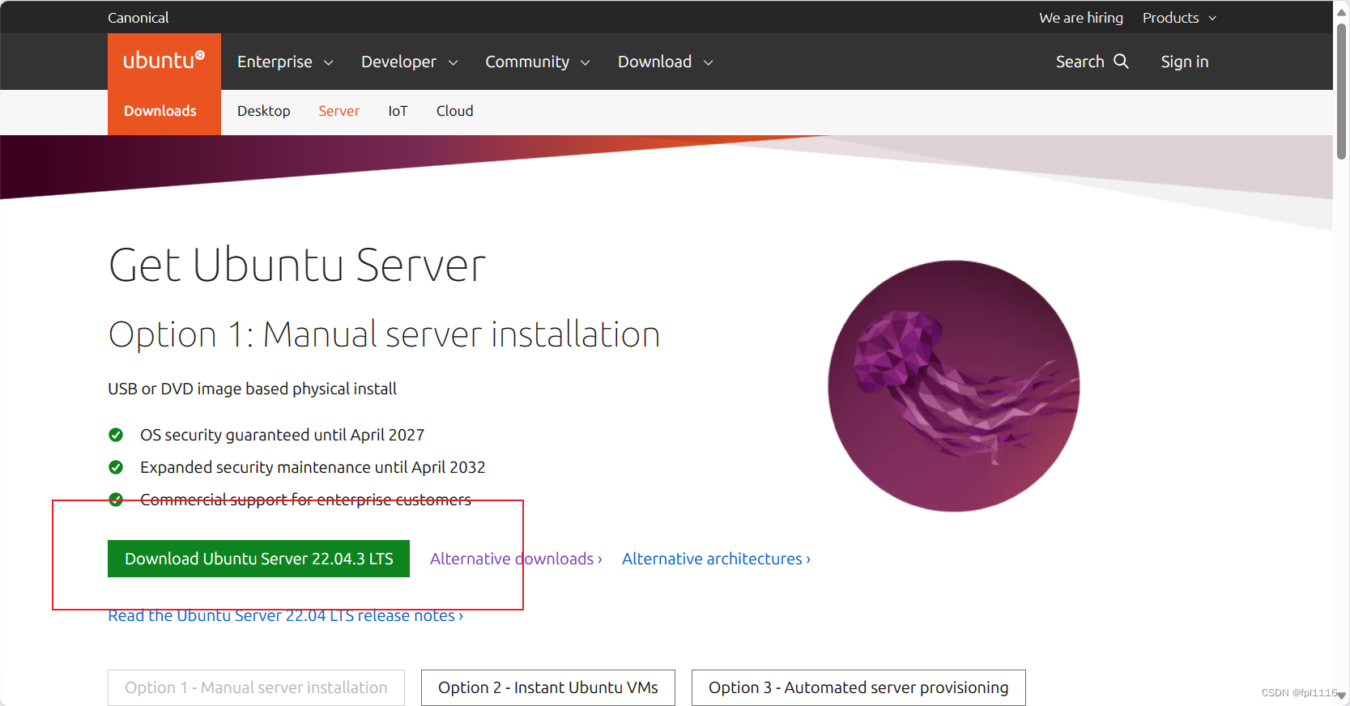Click the green check beside Expanded security maintenance
This screenshot has width=1350, height=706.
pyautogui.click(x=116, y=467)
